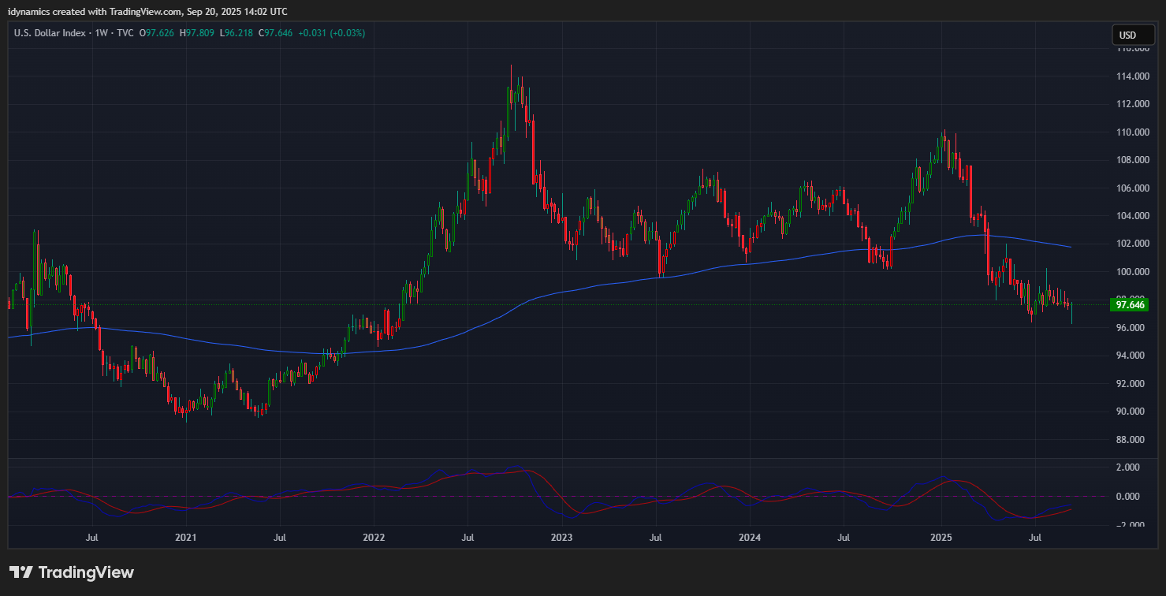Viewport: 1166px width, 596px height.
Task: Click the 97.646 current price label
Action: click(1127, 304)
